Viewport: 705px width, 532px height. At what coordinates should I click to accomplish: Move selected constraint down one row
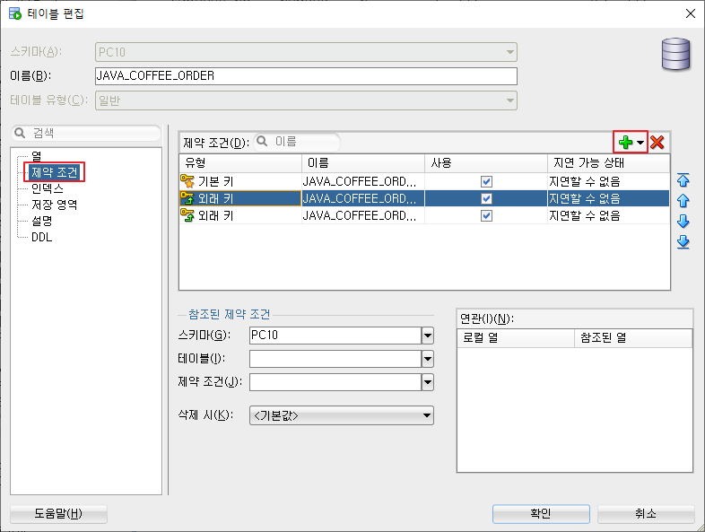coord(683,221)
